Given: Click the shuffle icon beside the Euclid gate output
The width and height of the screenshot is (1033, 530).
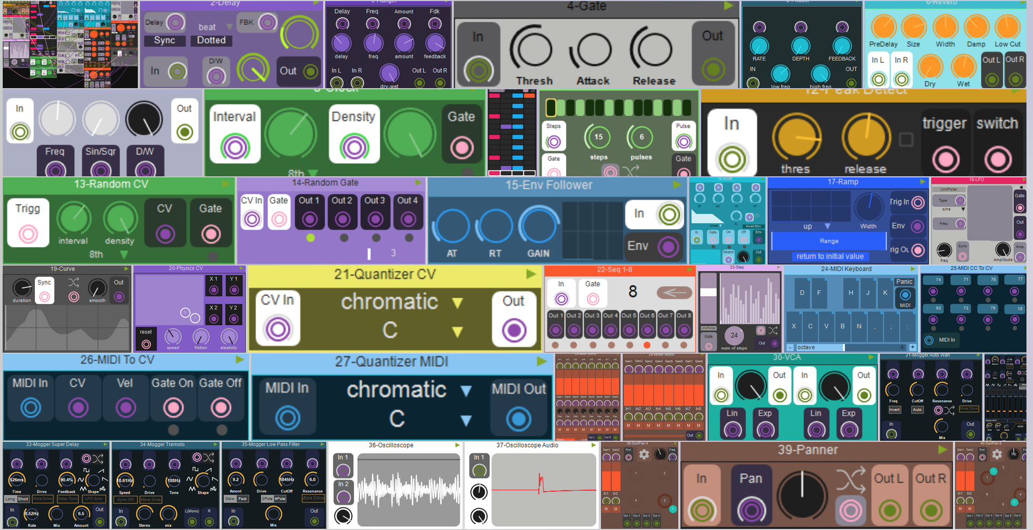Looking at the screenshot, I should pos(630,171).
